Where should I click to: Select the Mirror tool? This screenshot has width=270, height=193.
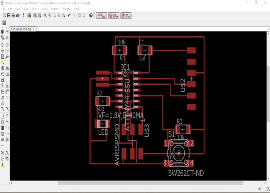[x=3, y=51]
